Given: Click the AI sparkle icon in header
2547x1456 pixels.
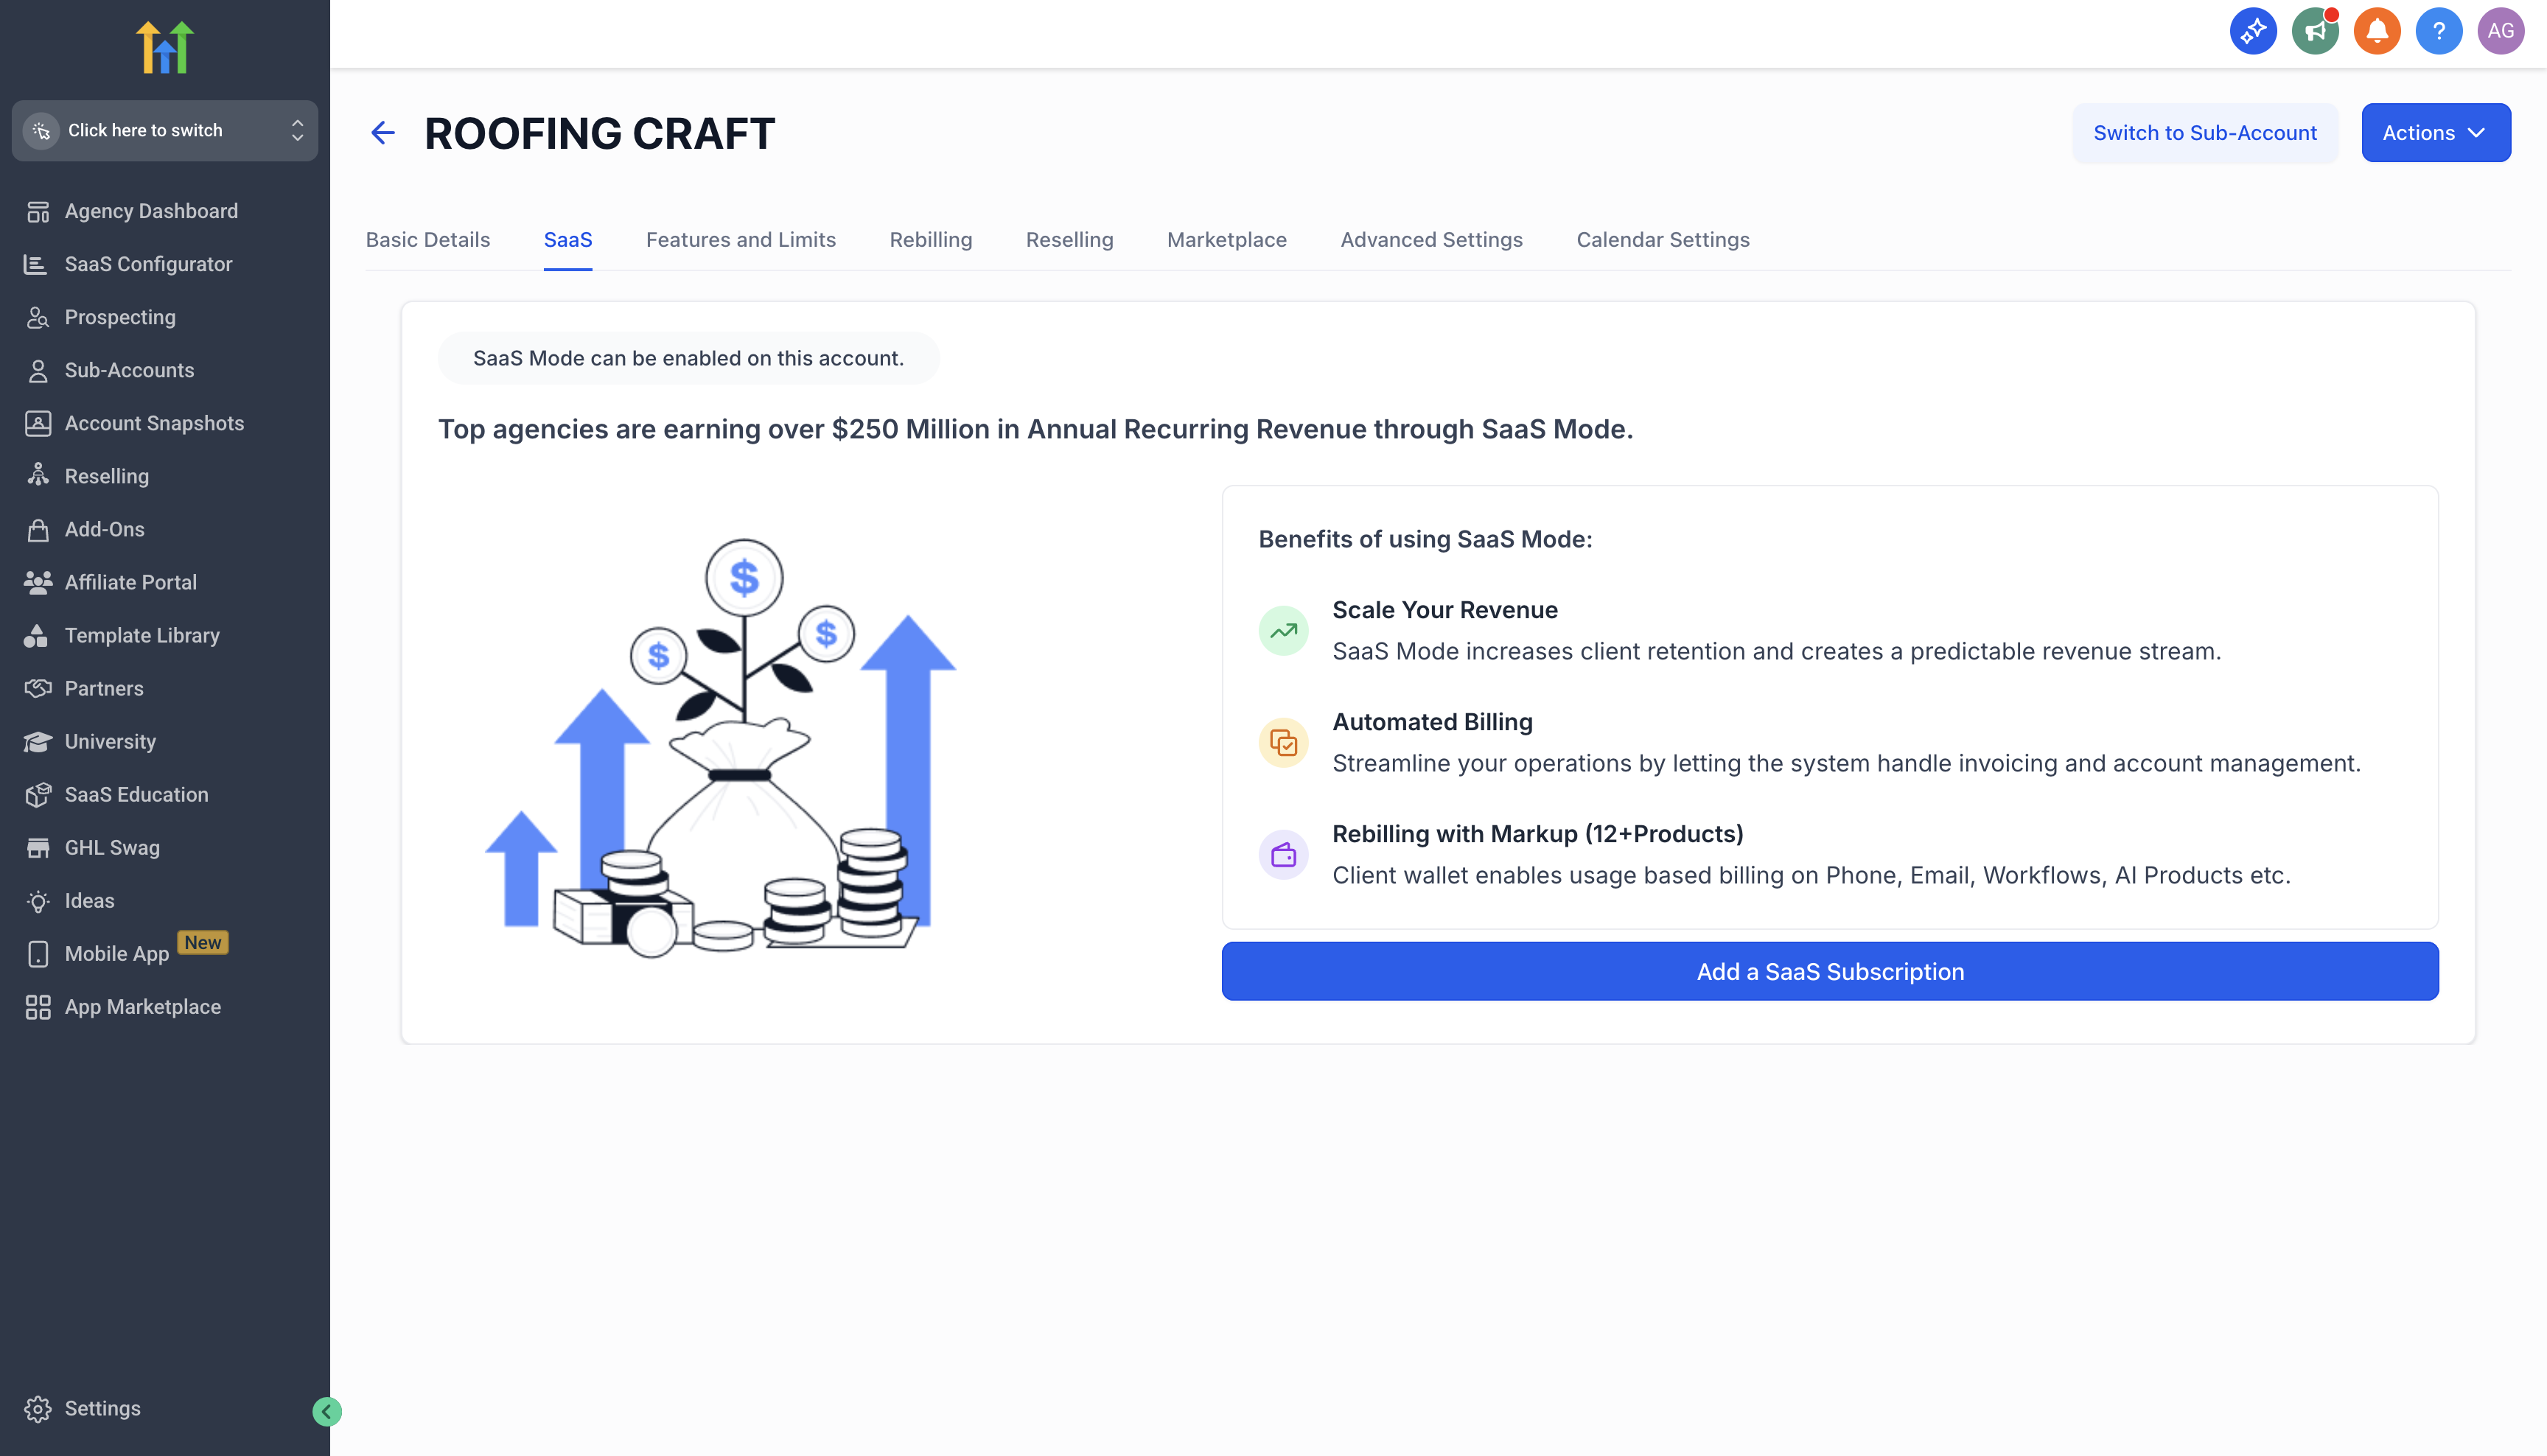Looking at the screenshot, I should click(2253, 31).
